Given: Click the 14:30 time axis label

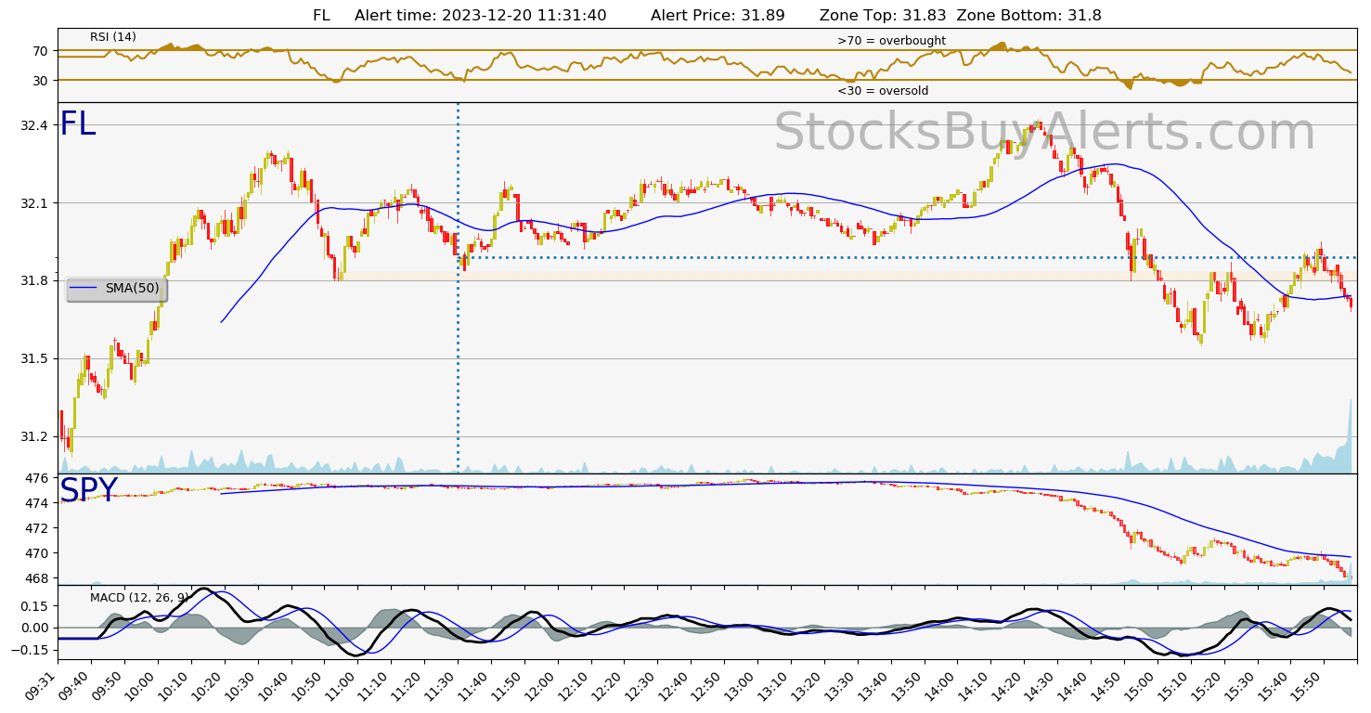Looking at the screenshot, I should pos(1043,686).
